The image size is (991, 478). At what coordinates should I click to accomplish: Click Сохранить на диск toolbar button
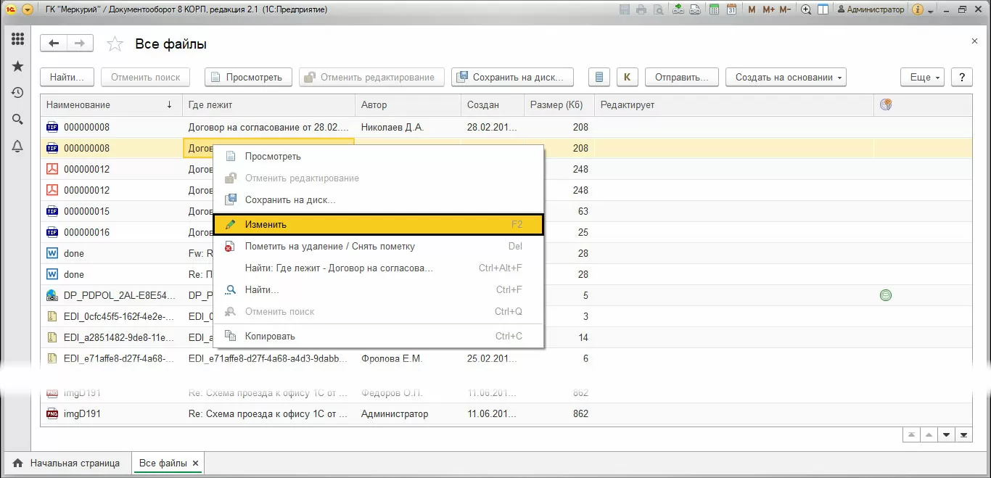tap(512, 77)
